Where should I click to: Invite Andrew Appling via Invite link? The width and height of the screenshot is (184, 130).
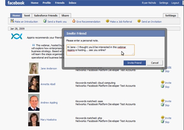point(168,101)
